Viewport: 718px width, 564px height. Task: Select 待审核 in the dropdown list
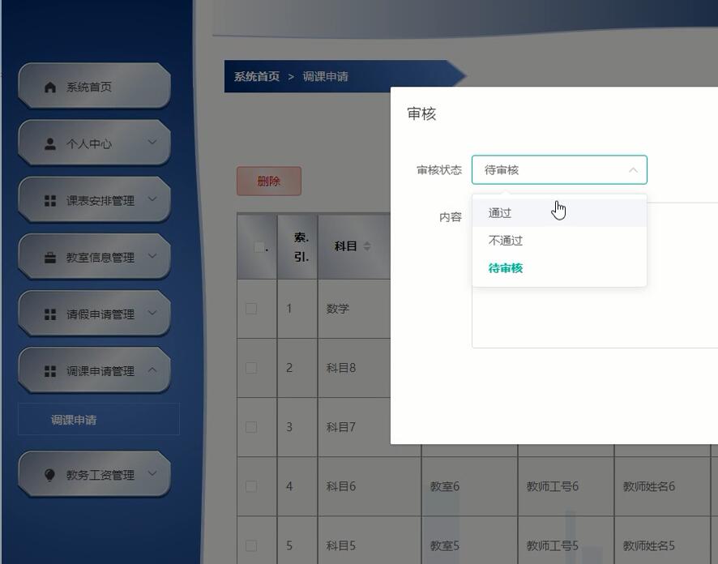559,267
